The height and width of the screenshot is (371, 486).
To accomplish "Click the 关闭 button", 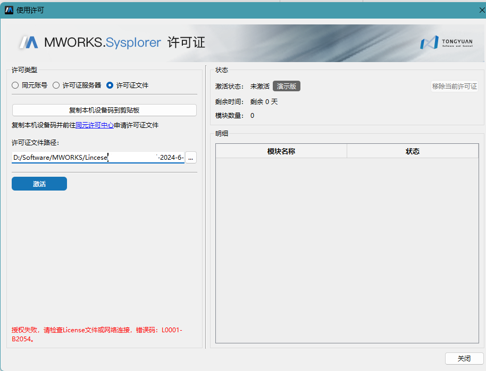I will click(464, 359).
